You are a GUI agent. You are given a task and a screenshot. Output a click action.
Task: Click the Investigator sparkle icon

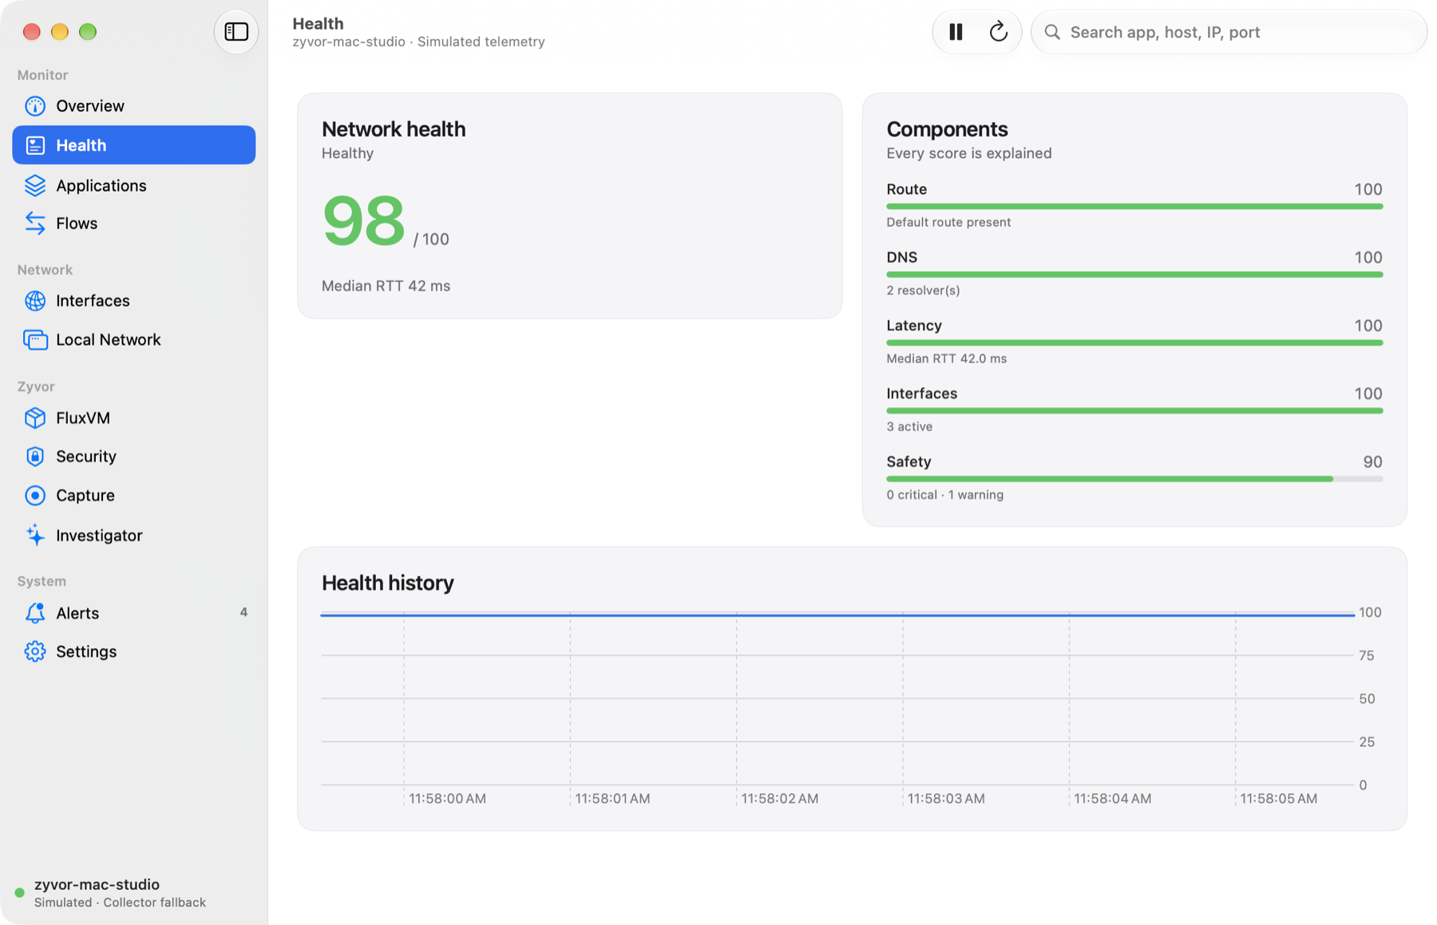[x=35, y=536]
